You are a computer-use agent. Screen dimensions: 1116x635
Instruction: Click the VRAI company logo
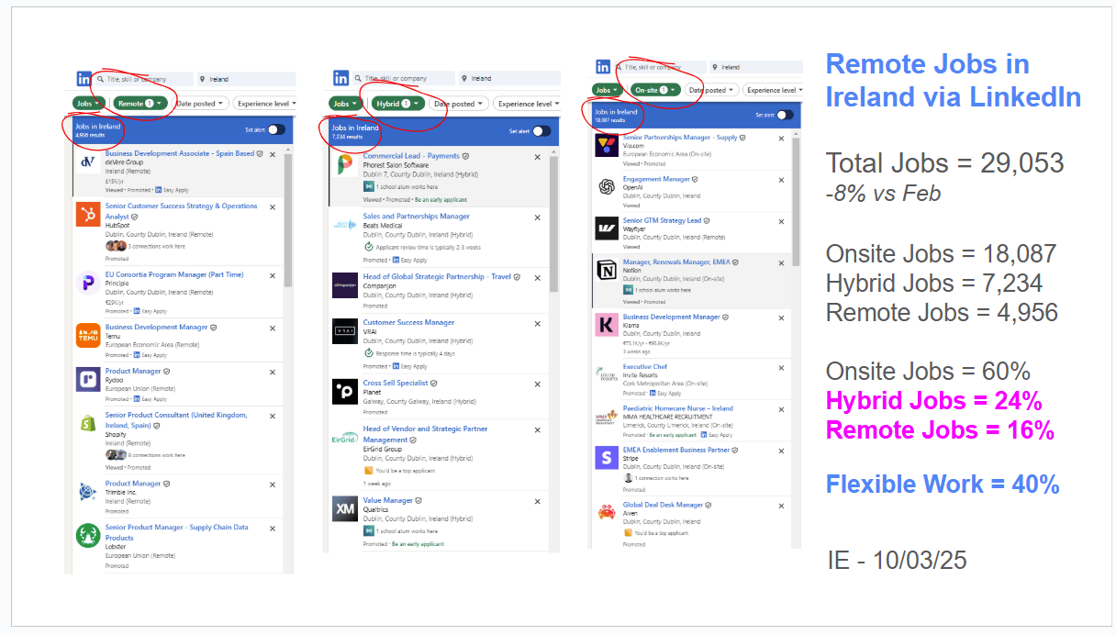click(345, 331)
